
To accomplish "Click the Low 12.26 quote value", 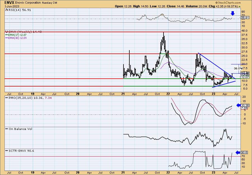I will coord(157,6).
